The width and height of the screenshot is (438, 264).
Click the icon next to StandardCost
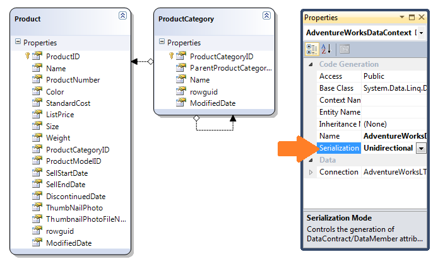37,103
